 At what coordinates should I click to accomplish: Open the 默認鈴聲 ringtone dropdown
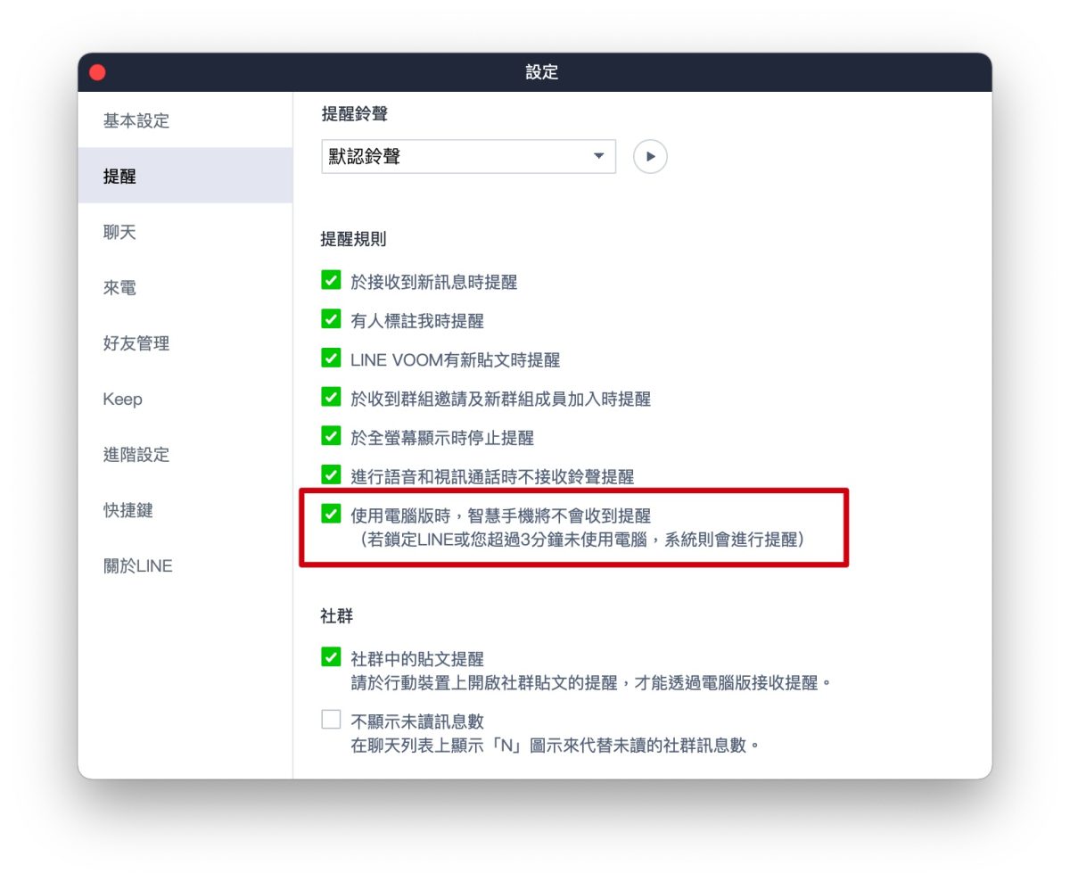[x=468, y=157]
